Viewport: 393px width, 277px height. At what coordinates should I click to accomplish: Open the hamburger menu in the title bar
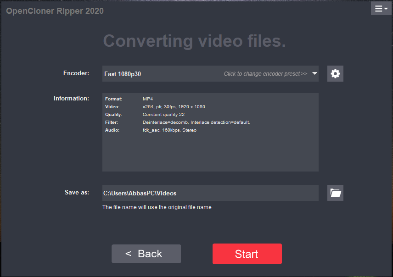[x=381, y=9]
